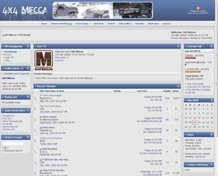Click thread status icon for Warr-wagon row
Screen dimensions: 218x176
pos(36,120)
